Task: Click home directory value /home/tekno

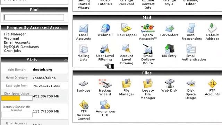Action: (44, 78)
